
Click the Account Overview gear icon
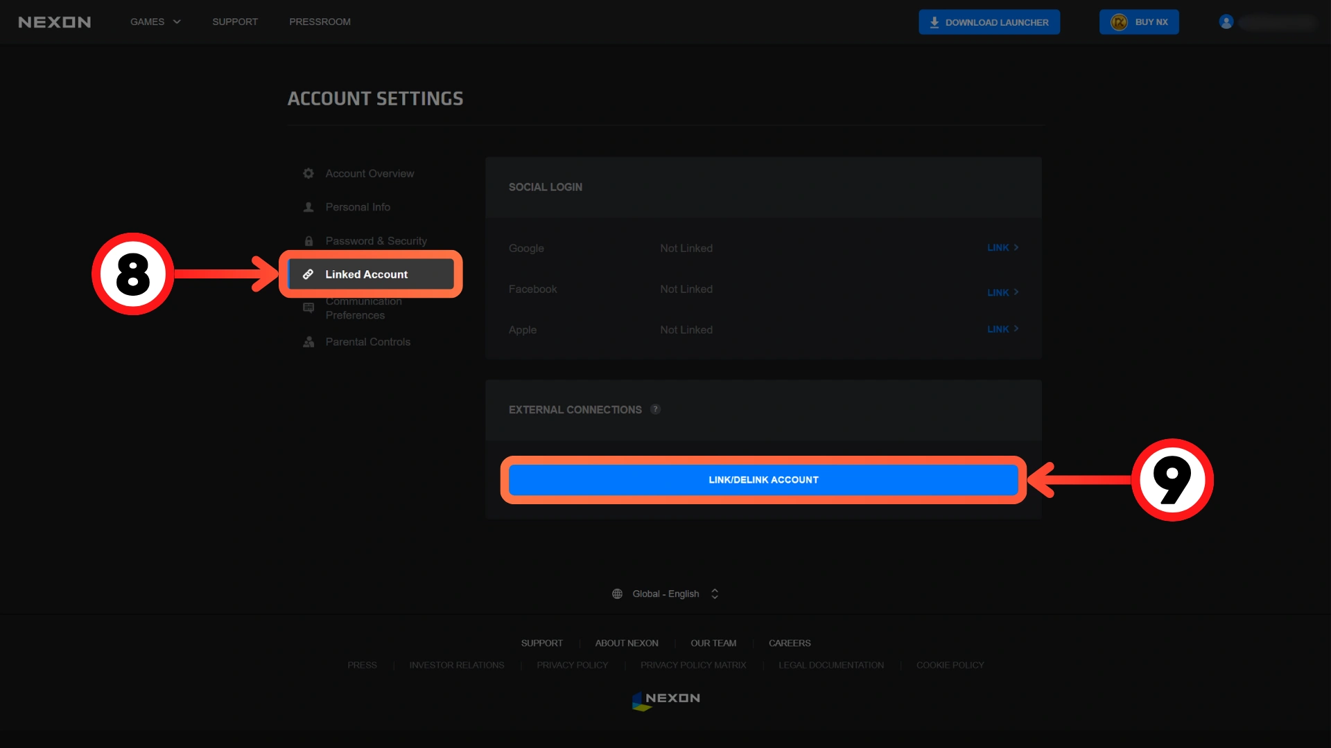(308, 173)
